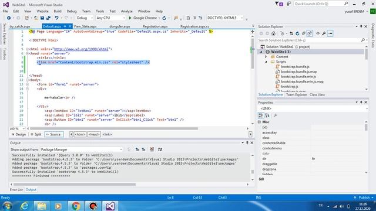
Task: Click the Alphabetical sort icon in Properties
Action: (x=267, y=115)
